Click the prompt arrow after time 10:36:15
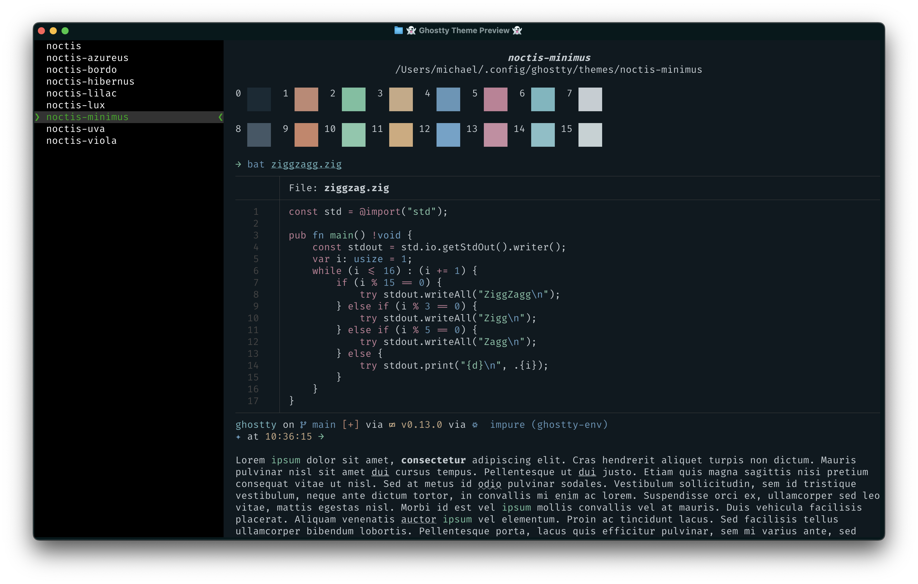This screenshot has height=584, width=918. pos(321,436)
